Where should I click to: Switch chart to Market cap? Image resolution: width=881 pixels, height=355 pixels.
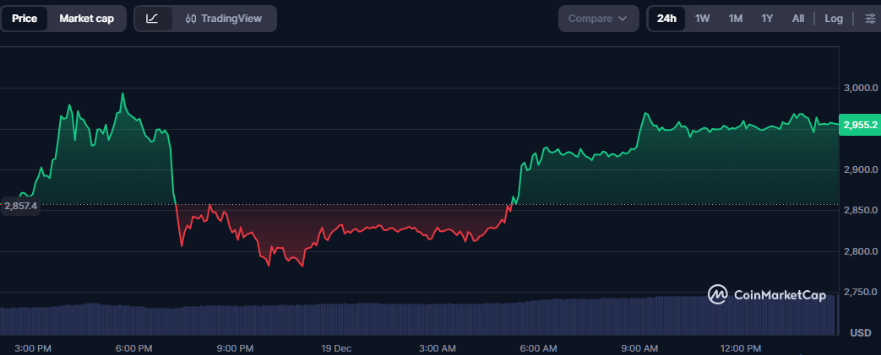[86, 19]
